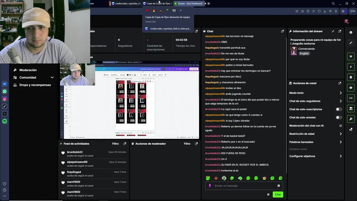
Task: Pop out the Acciones de canal panel
Action: click(x=339, y=83)
